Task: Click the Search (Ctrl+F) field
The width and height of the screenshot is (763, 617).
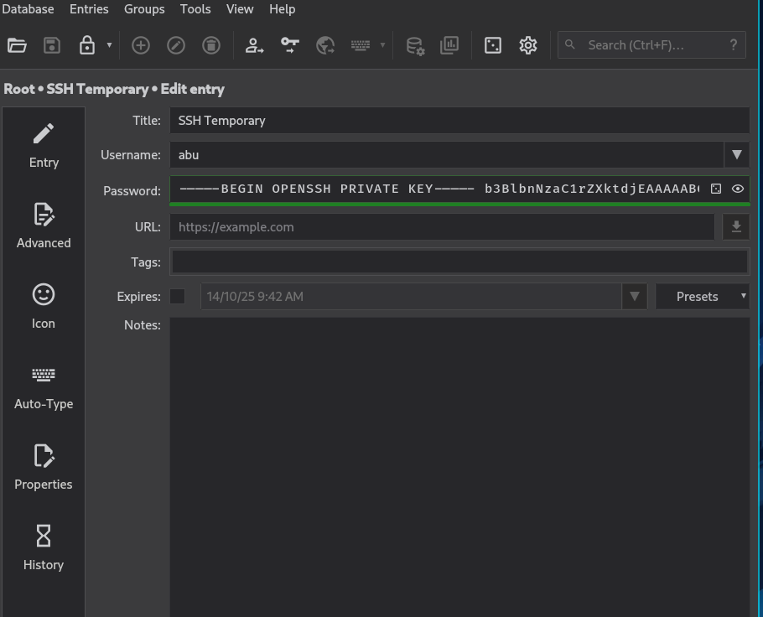Action: [x=651, y=45]
